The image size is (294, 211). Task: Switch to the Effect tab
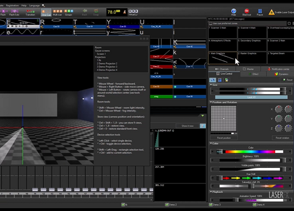coord(254,74)
